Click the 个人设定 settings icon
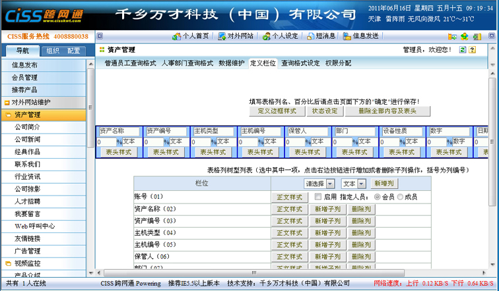 (x=266, y=36)
